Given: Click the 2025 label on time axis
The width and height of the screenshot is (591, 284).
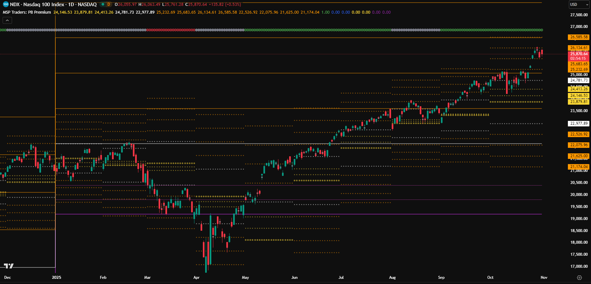Looking at the screenshot, I should coord(56,278).
